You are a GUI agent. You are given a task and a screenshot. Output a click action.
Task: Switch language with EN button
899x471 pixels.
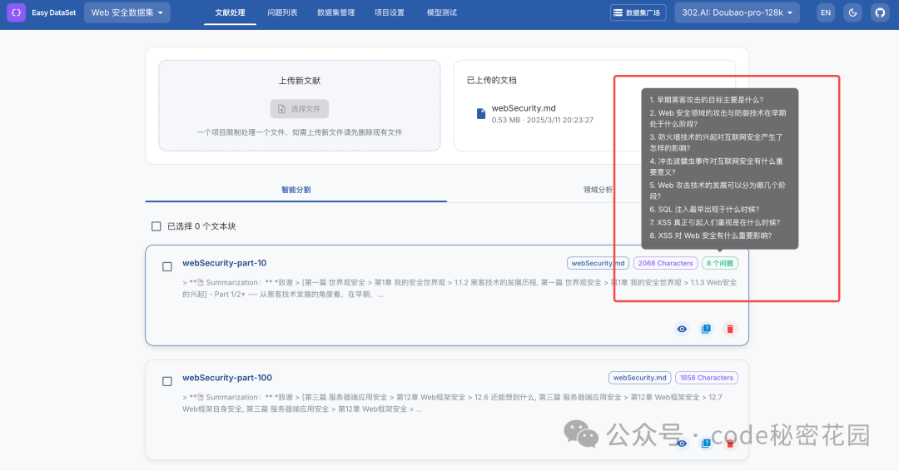(x=826, y=12)
